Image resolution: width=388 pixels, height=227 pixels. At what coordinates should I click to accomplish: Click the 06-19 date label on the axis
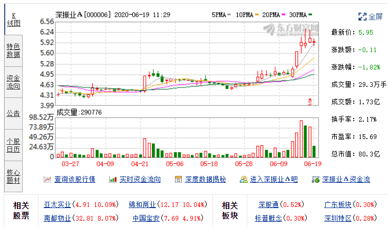pyautogui.click(x=313, y=164)
